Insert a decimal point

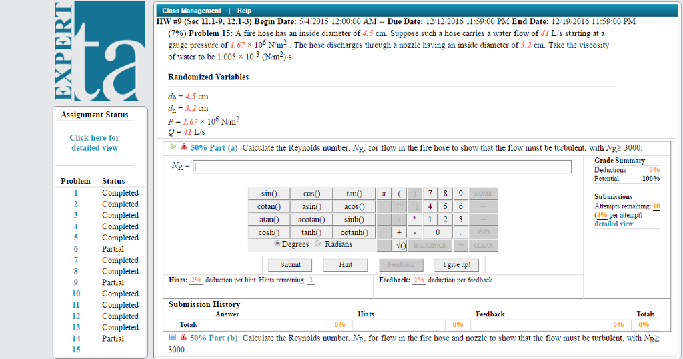[x=460, y=233]
